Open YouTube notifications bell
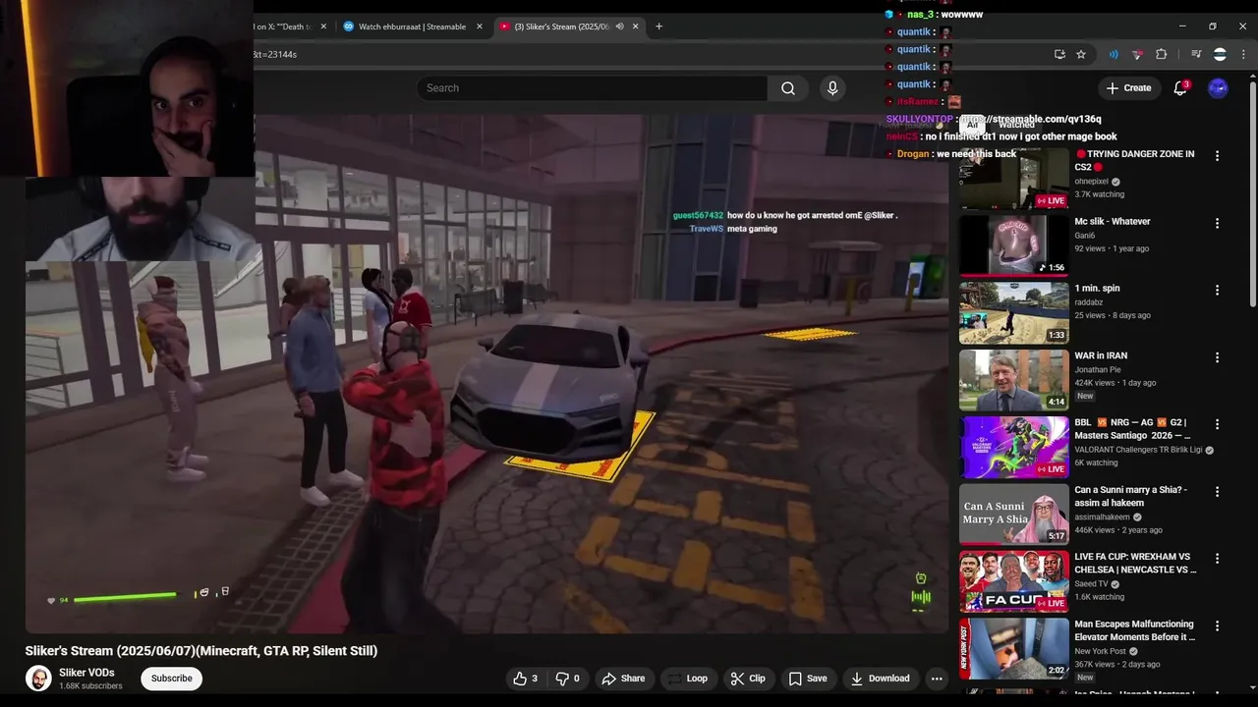This screenshot has width=1258, height=707. point(1180,88)
